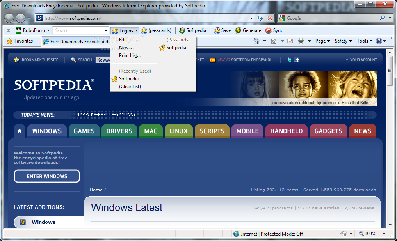
Task: Click the Internet zone globe icon in status bar
Action: (x=236, y=234)
